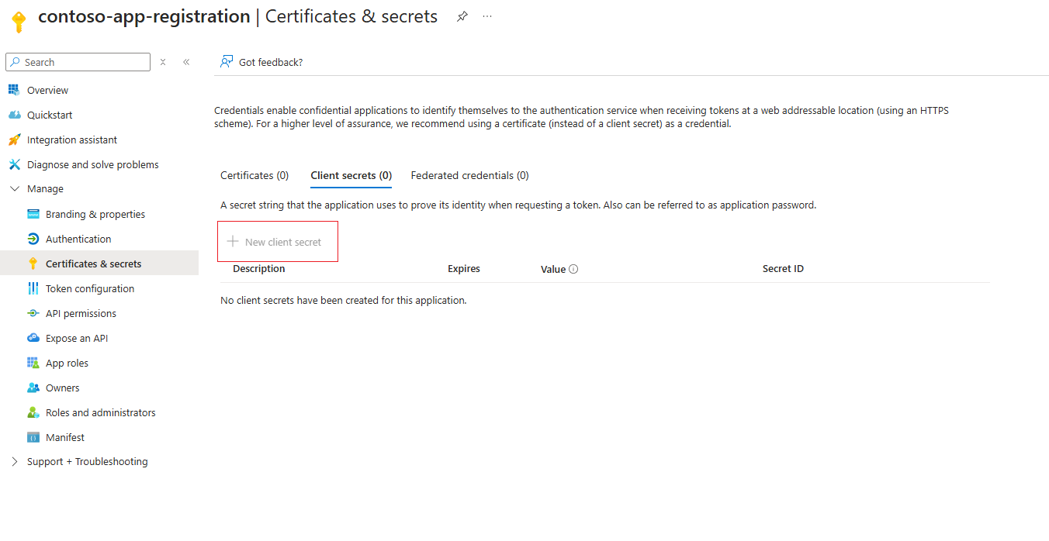Viewport: 1049px width, 541px height.
Task: Clear the sidebar search with the X icon
Action: [x=163, y=62]
